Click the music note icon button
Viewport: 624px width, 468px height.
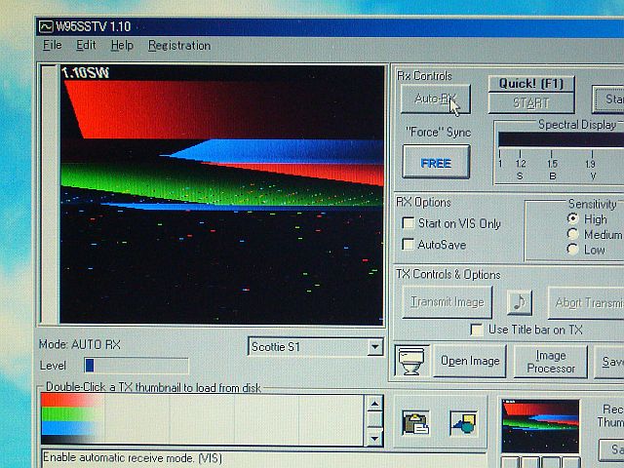coord(520,302)
